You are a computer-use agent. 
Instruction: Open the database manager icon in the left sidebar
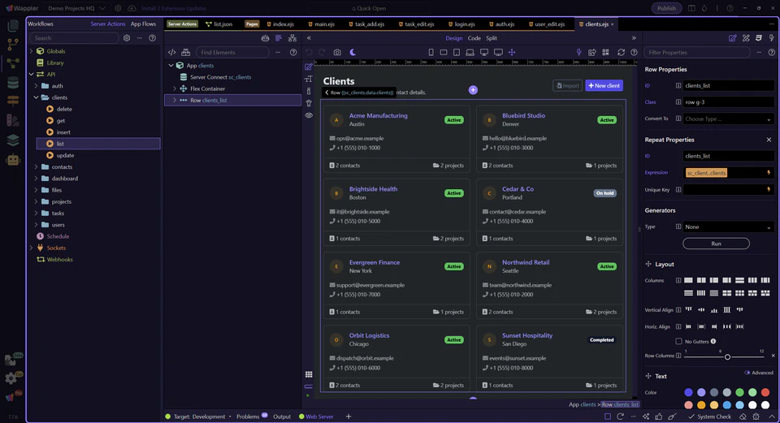click(x=13, y=83)
